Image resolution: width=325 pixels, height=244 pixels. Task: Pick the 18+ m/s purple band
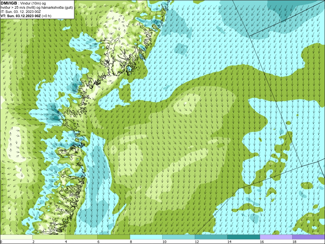pyautogui.click(x=309, y=237)
